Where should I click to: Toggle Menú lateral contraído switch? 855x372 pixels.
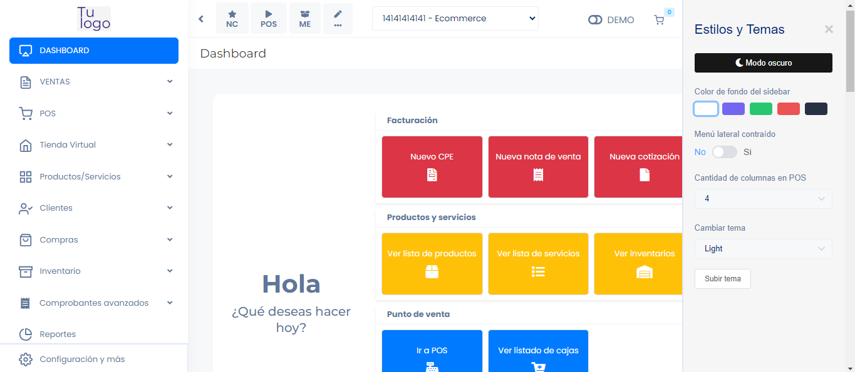[725, 152]
